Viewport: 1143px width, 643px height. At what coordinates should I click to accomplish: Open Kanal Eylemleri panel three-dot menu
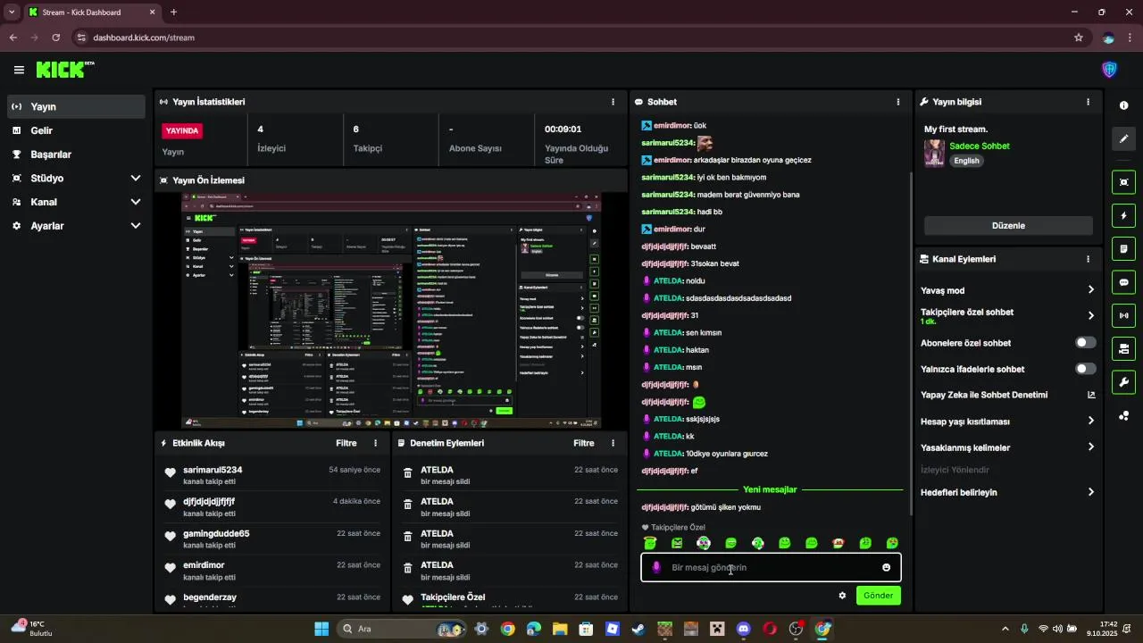click(1088, 259)
